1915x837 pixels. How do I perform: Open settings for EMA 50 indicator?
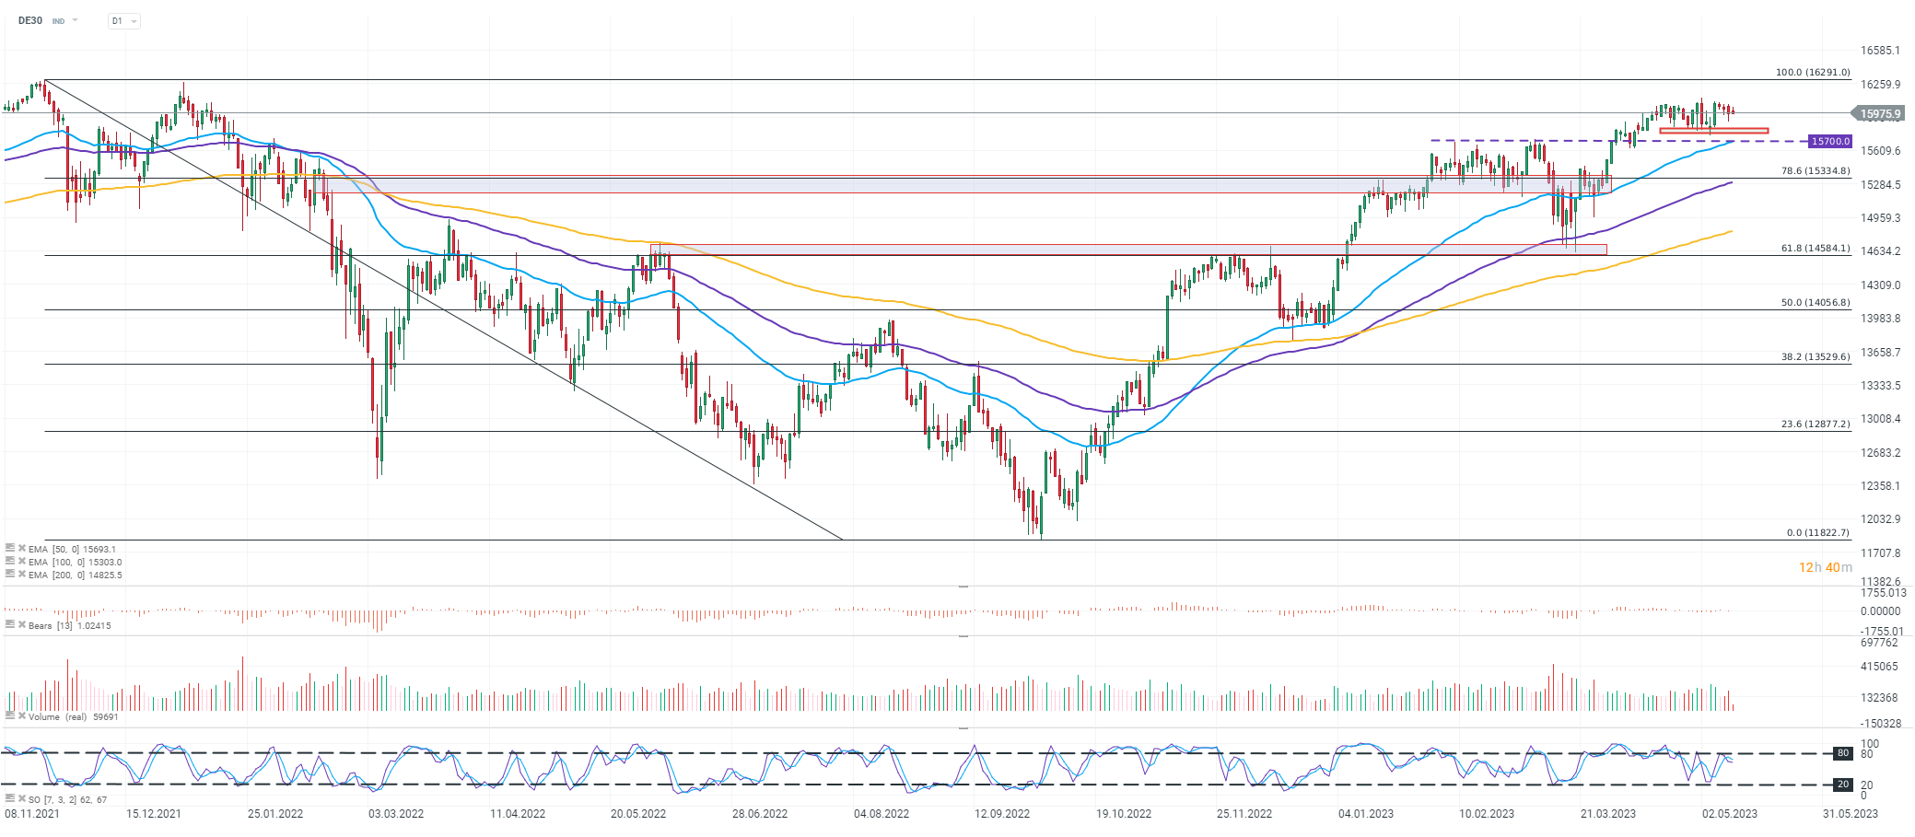10,549
